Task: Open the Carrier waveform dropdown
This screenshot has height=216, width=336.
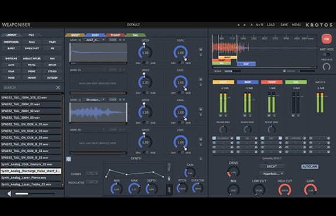Action: (92, 174)
